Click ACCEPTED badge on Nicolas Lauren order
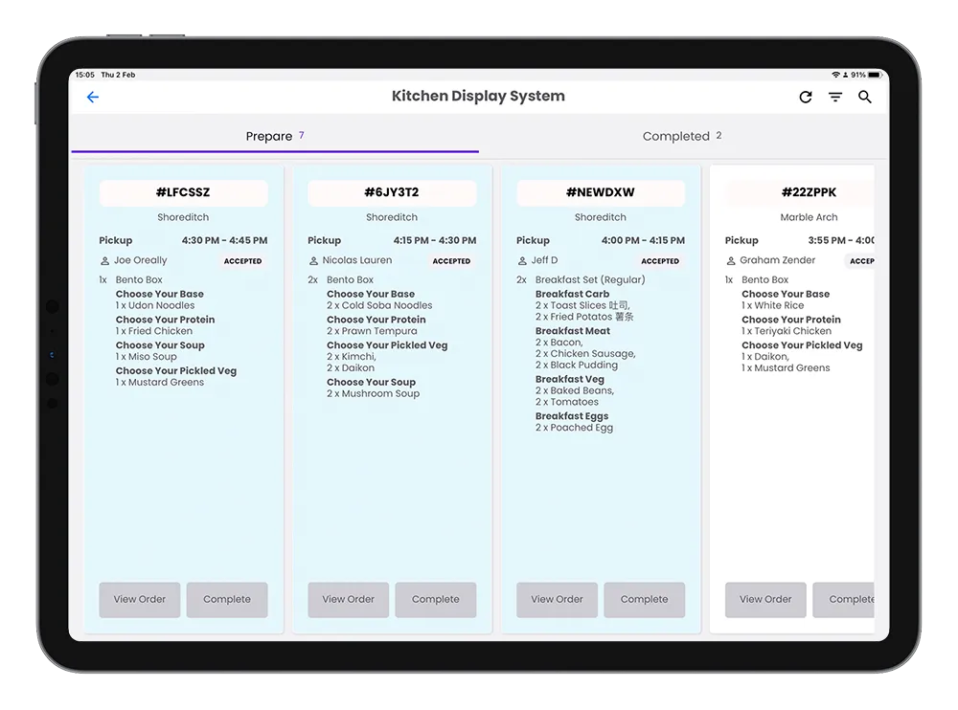Image resolution: width=958 pixels, height=710 pixels. pos(451,261)
